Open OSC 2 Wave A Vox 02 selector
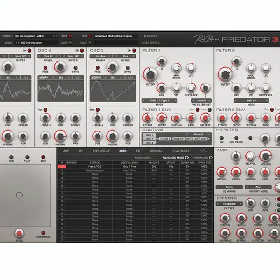This screenshot has height=280, width=280. coord(48,56)
